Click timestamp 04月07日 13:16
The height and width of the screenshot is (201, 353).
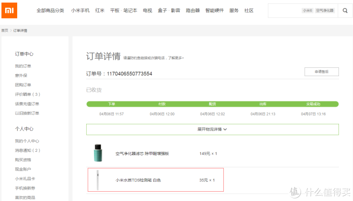(x=313, y=114)
